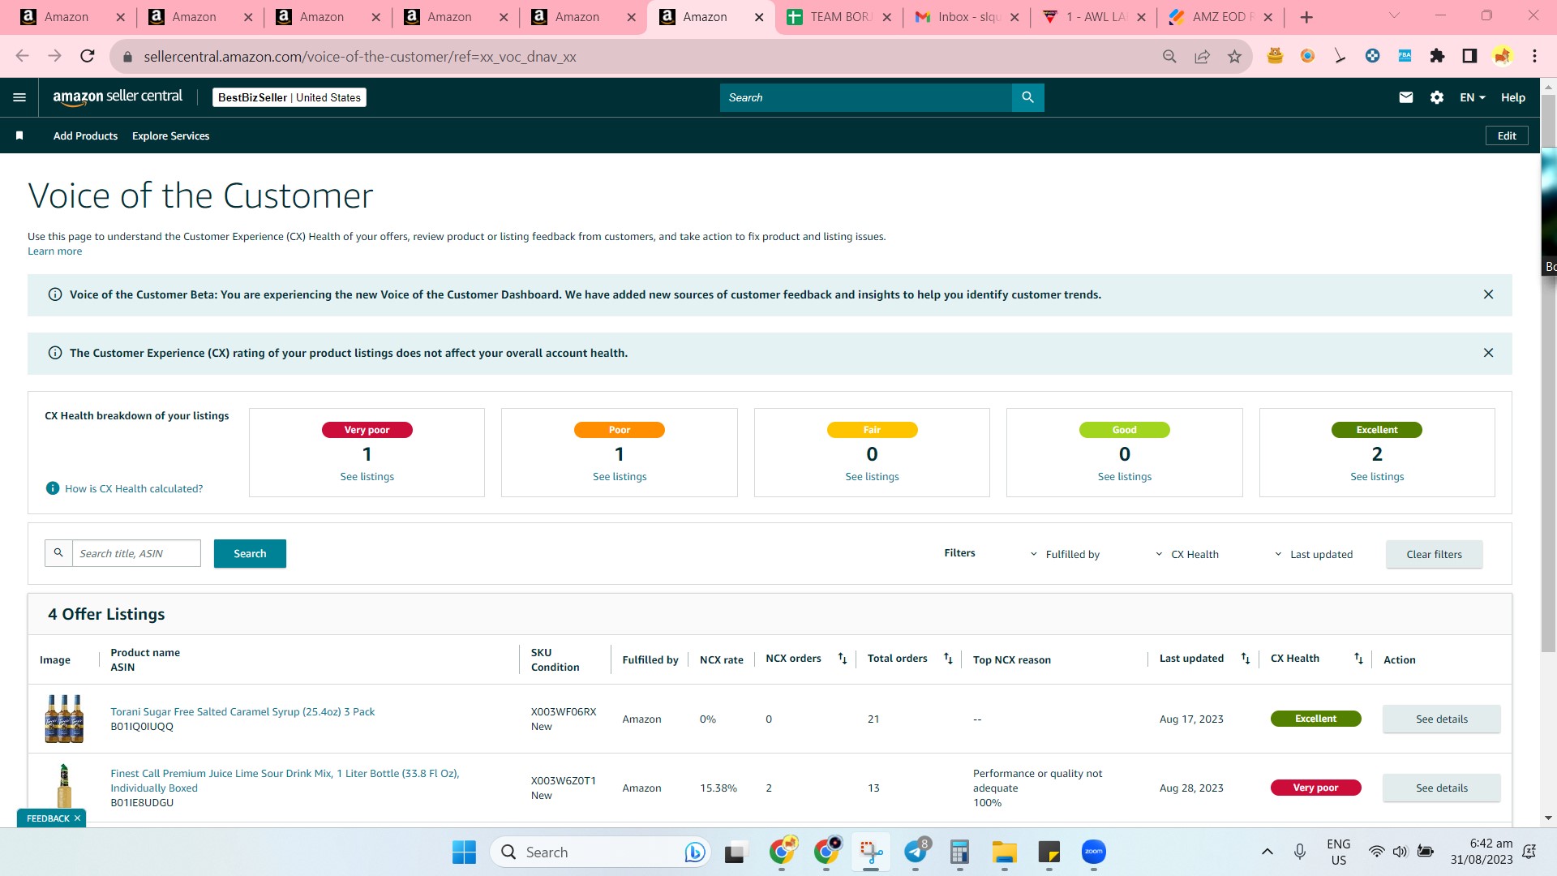See listings under Good
The image size is (1557, 876).
[x=1124, y=476]
